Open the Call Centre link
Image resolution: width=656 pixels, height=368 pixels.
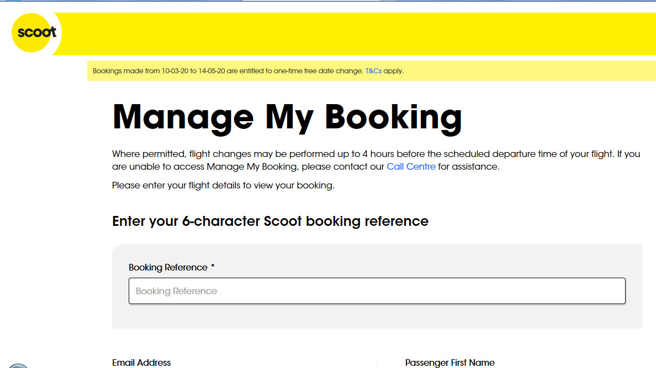click(411, 166)
